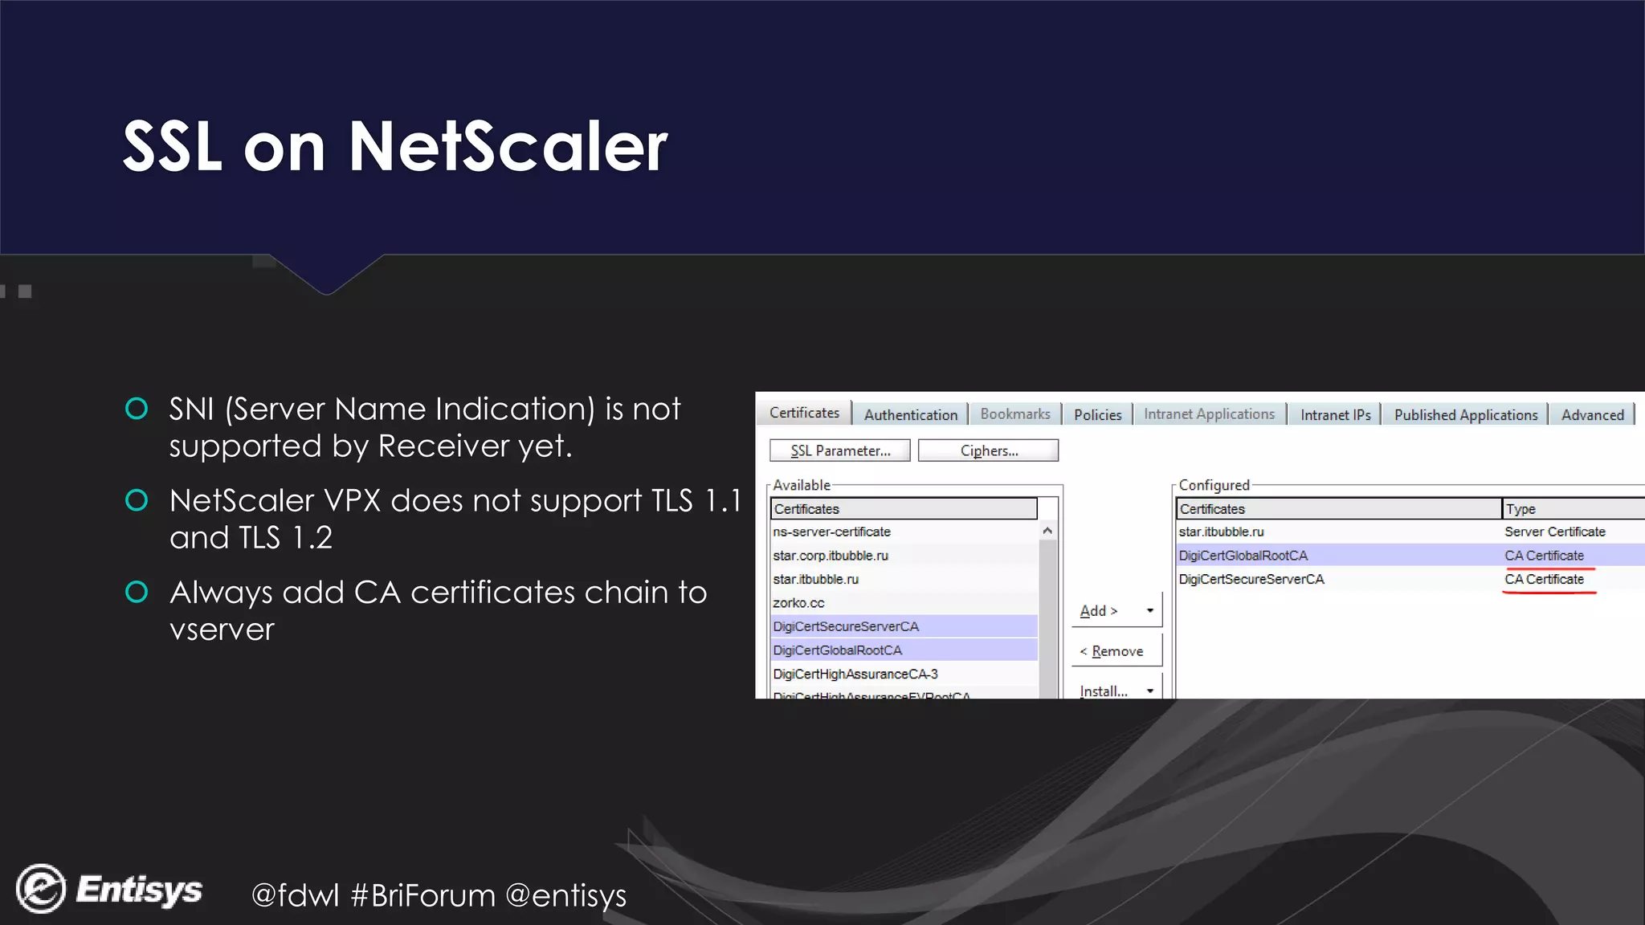Select DigiCertSecureServerCA in Available list
Image resolution: width=1645 pixels, height=925 pixels.
click(904, 626)
